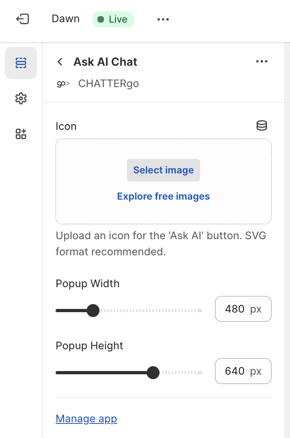This screenshot has width=290, height=438.
Task: Click the Popup Width slider handle
Action: (x=93, y=310)
